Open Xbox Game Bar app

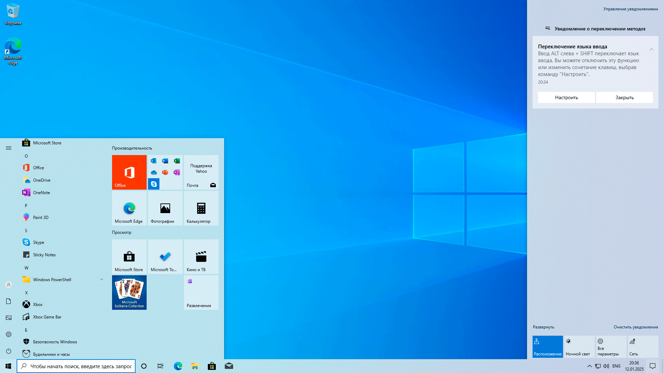[x=47, y=317]
